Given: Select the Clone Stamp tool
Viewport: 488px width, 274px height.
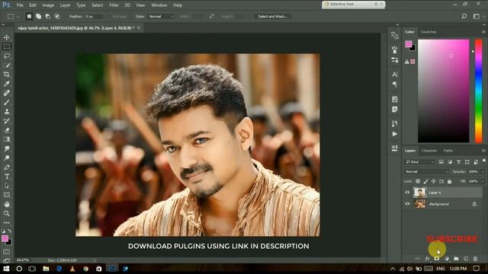Looking at the screenshot, I should click(7, 112).
